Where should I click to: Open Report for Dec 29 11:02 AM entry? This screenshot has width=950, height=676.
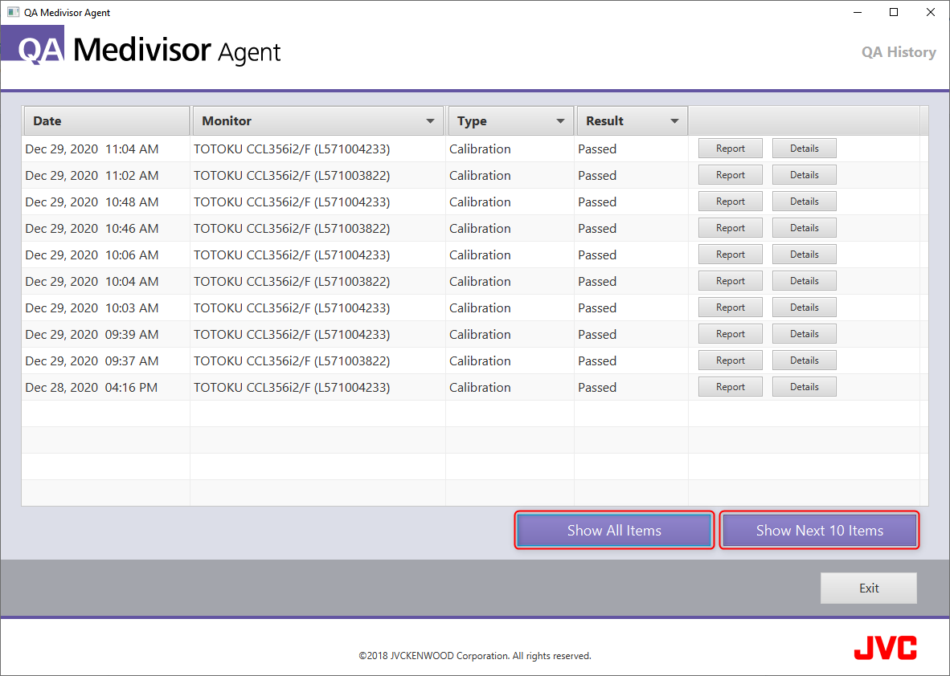(730, 175)
